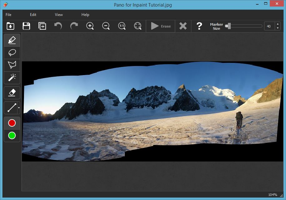Switch to the red mask color
The image size is (286, 200).
[12, 123]
